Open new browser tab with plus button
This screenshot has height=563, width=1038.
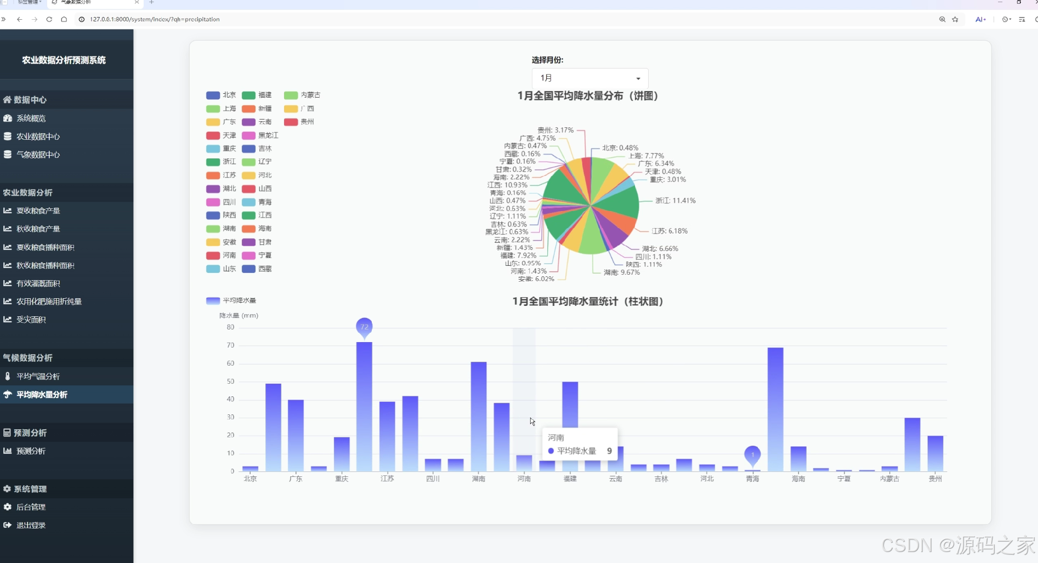[151, 2]
